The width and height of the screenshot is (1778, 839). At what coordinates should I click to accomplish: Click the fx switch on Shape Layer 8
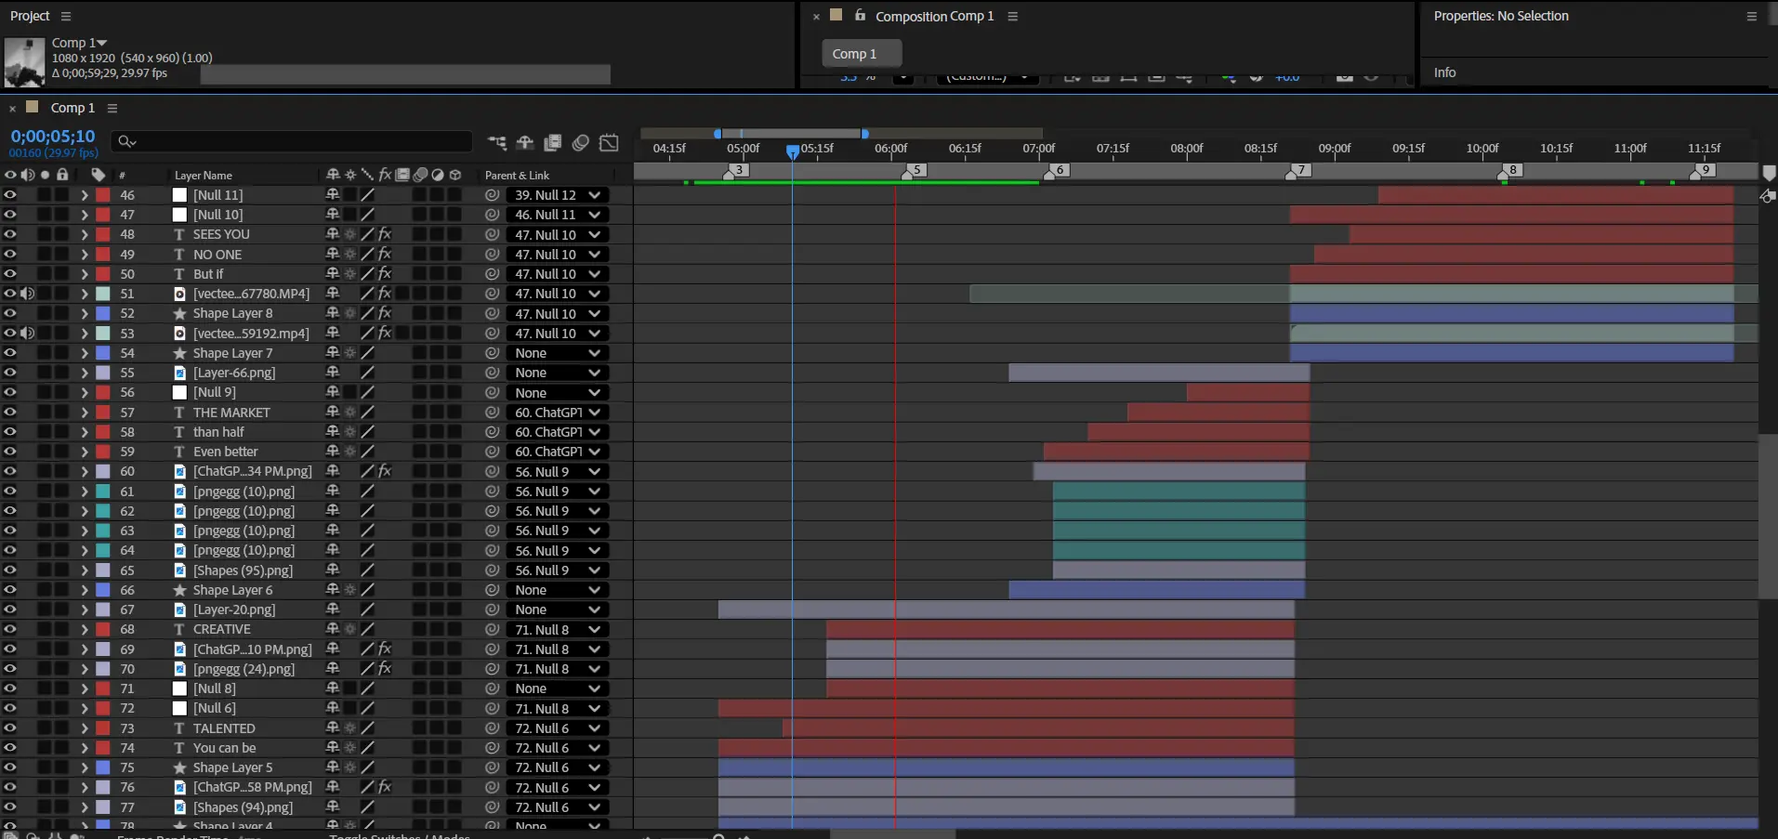pos(385,314)
